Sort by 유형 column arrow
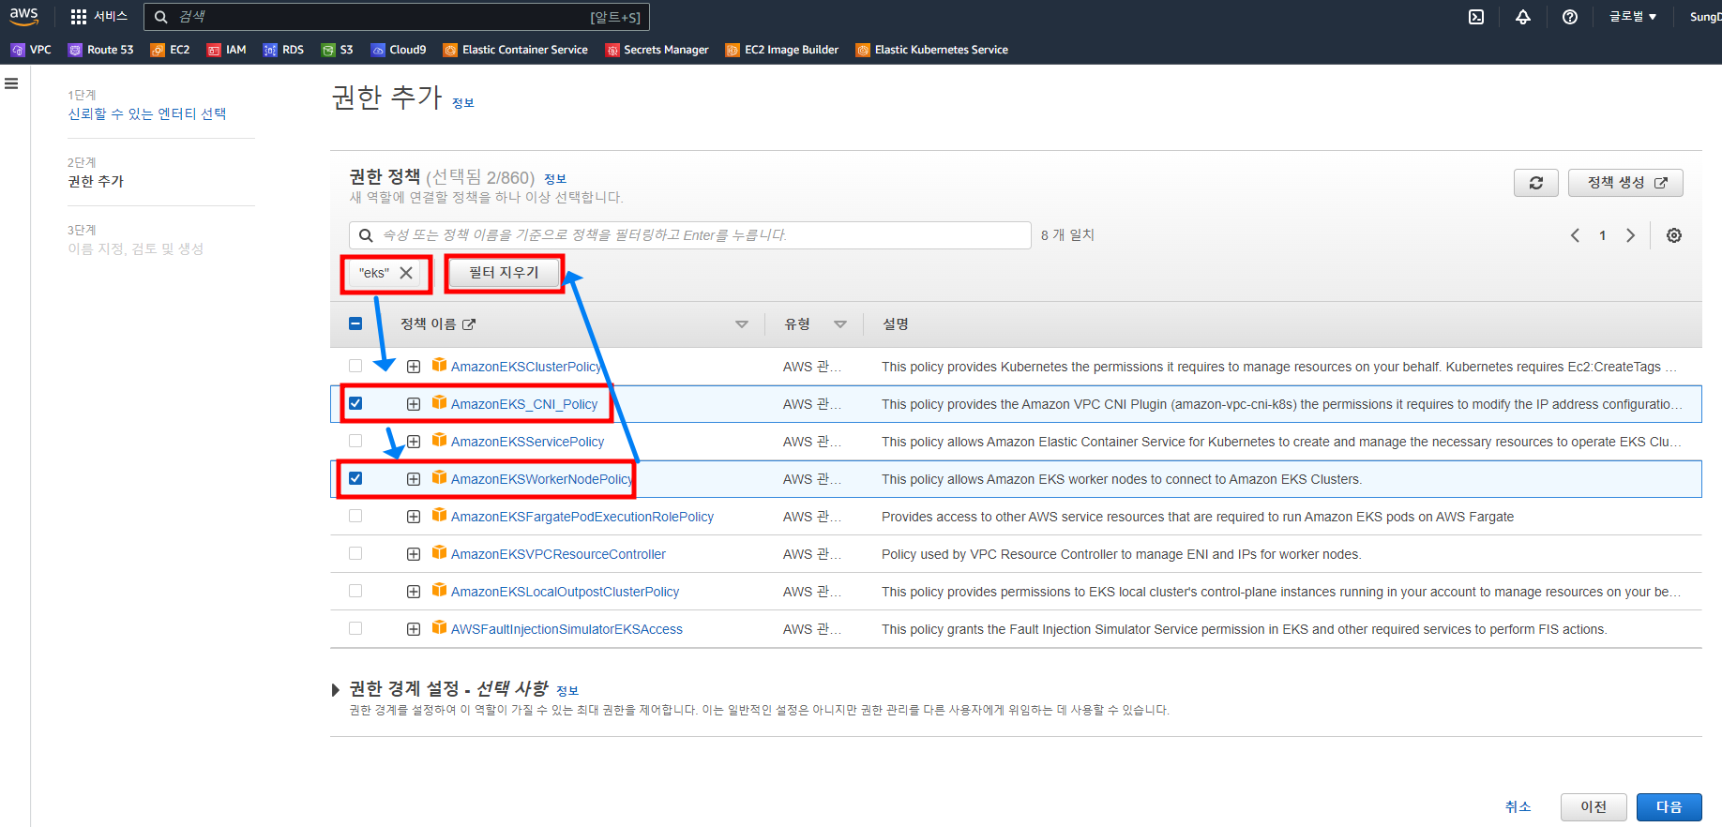Image resolution: width=1722 pixels, height=827 pixels. pyautogui.click(x=840, y=324)
